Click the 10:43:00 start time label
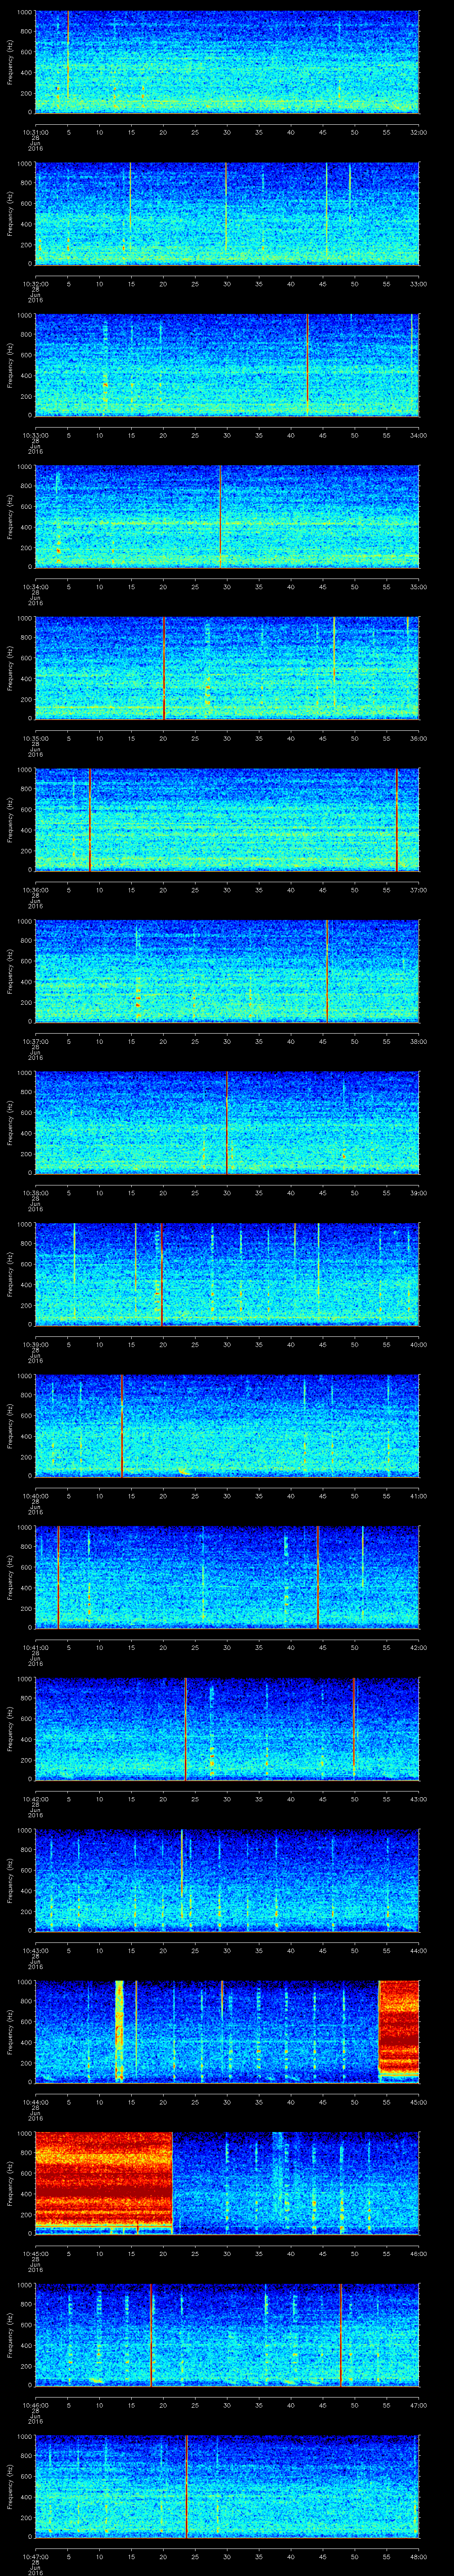Screen dimensions: 454x2576 [x=35, y=1950]
